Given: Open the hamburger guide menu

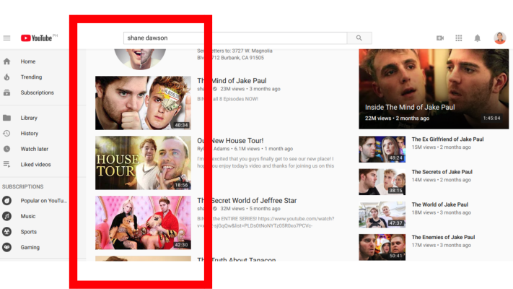Looking at the screenshot, I should coord(6,38).
